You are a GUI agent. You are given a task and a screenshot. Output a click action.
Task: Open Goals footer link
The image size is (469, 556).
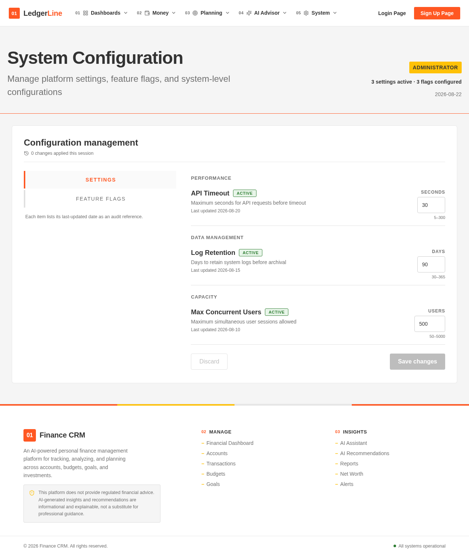[x=213, y=484]
